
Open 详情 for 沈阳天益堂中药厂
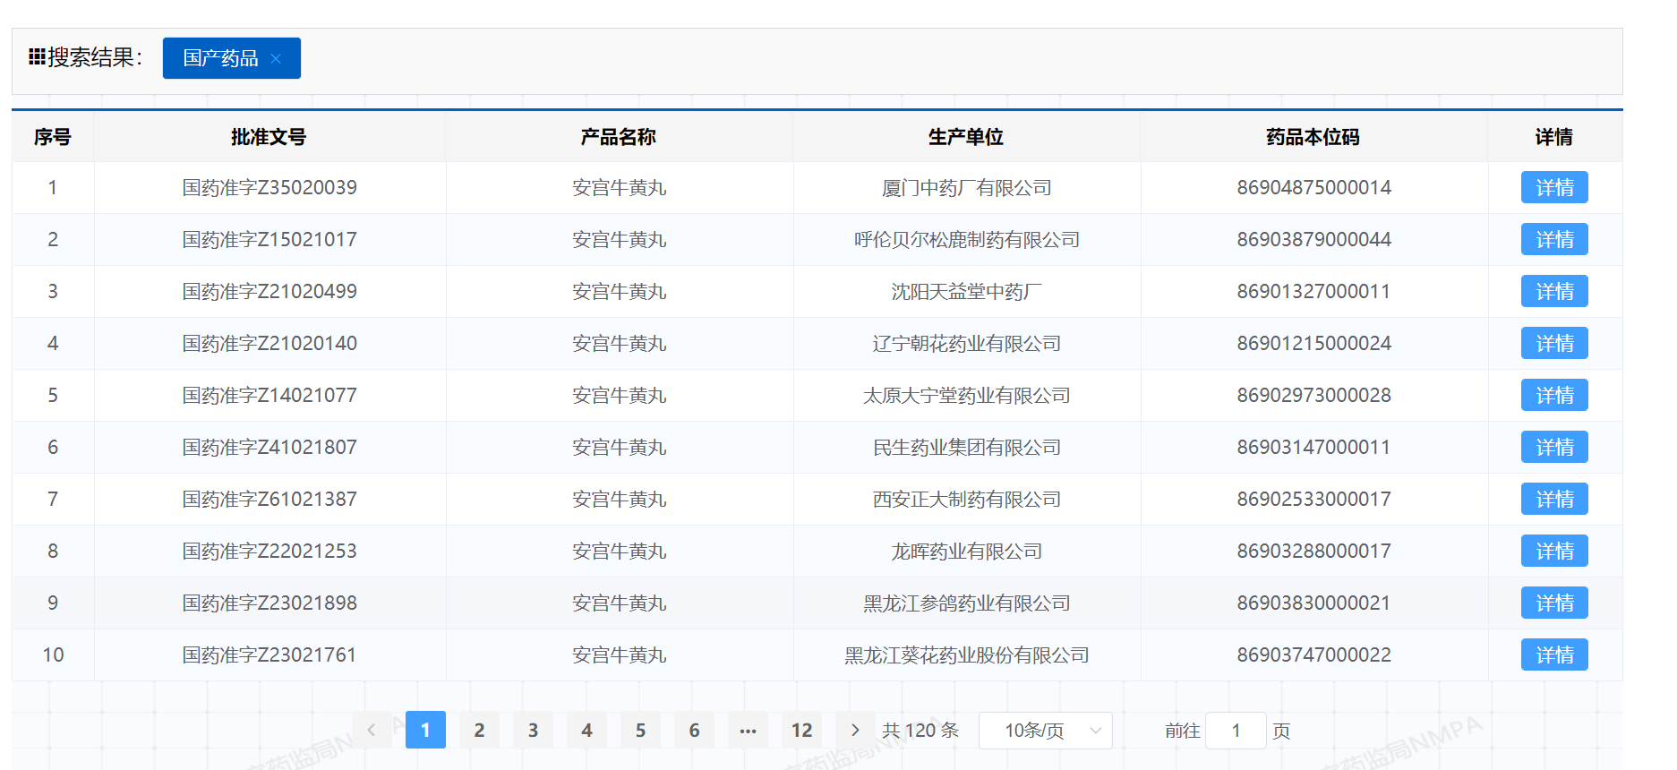coord(1554,292)
